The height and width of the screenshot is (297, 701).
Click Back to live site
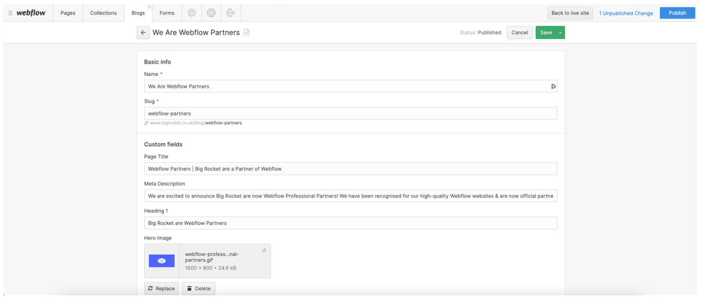tap(570, 13)
